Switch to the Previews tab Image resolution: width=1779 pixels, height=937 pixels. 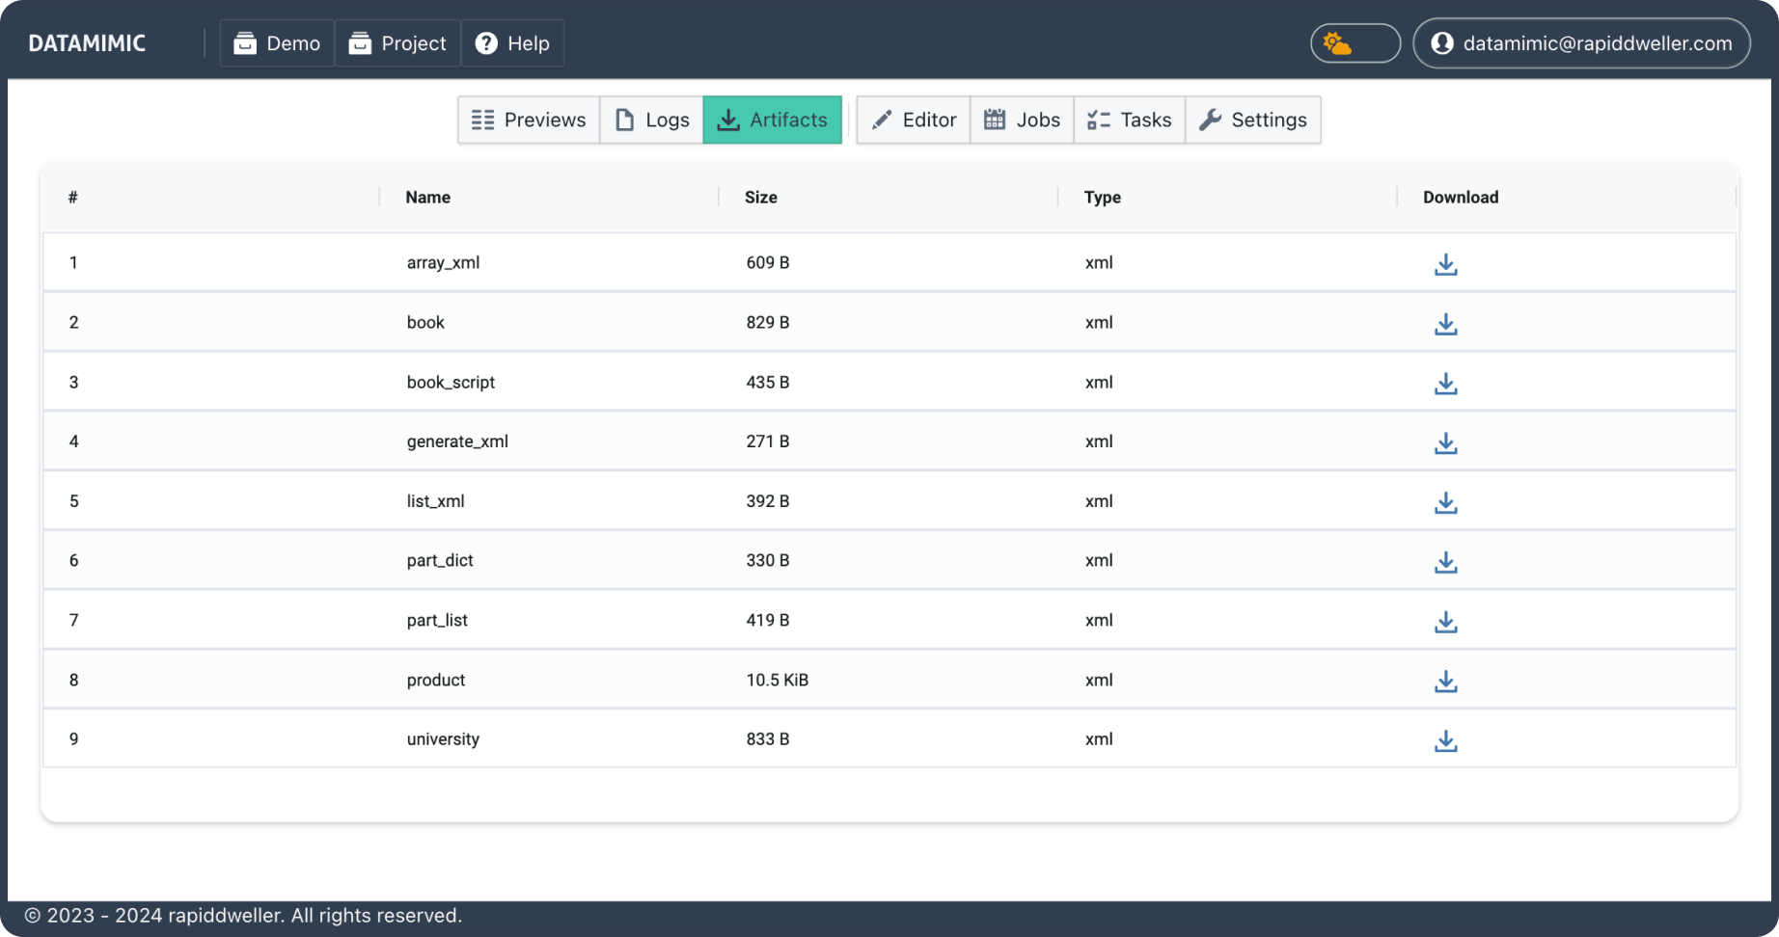point(528,120)
